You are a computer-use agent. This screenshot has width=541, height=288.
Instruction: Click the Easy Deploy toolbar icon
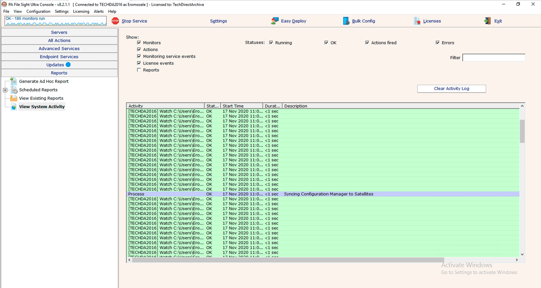275,21
